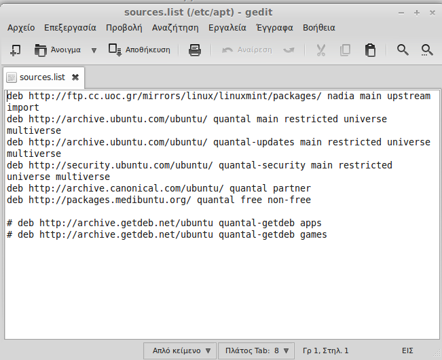The height and width of the screenshot is (360, 442).
Task: Open the Αναζήτηση menu
Action: tap(175, 28)
